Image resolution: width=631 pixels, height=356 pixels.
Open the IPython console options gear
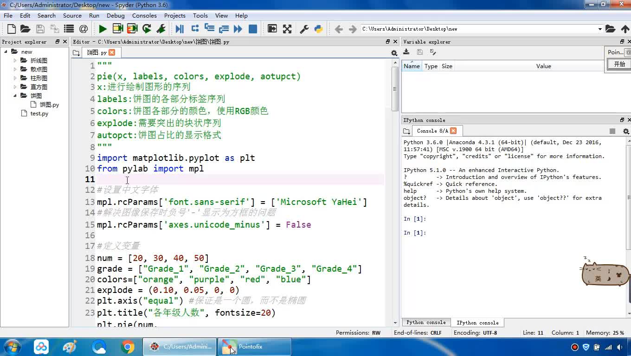coord(625,131)
